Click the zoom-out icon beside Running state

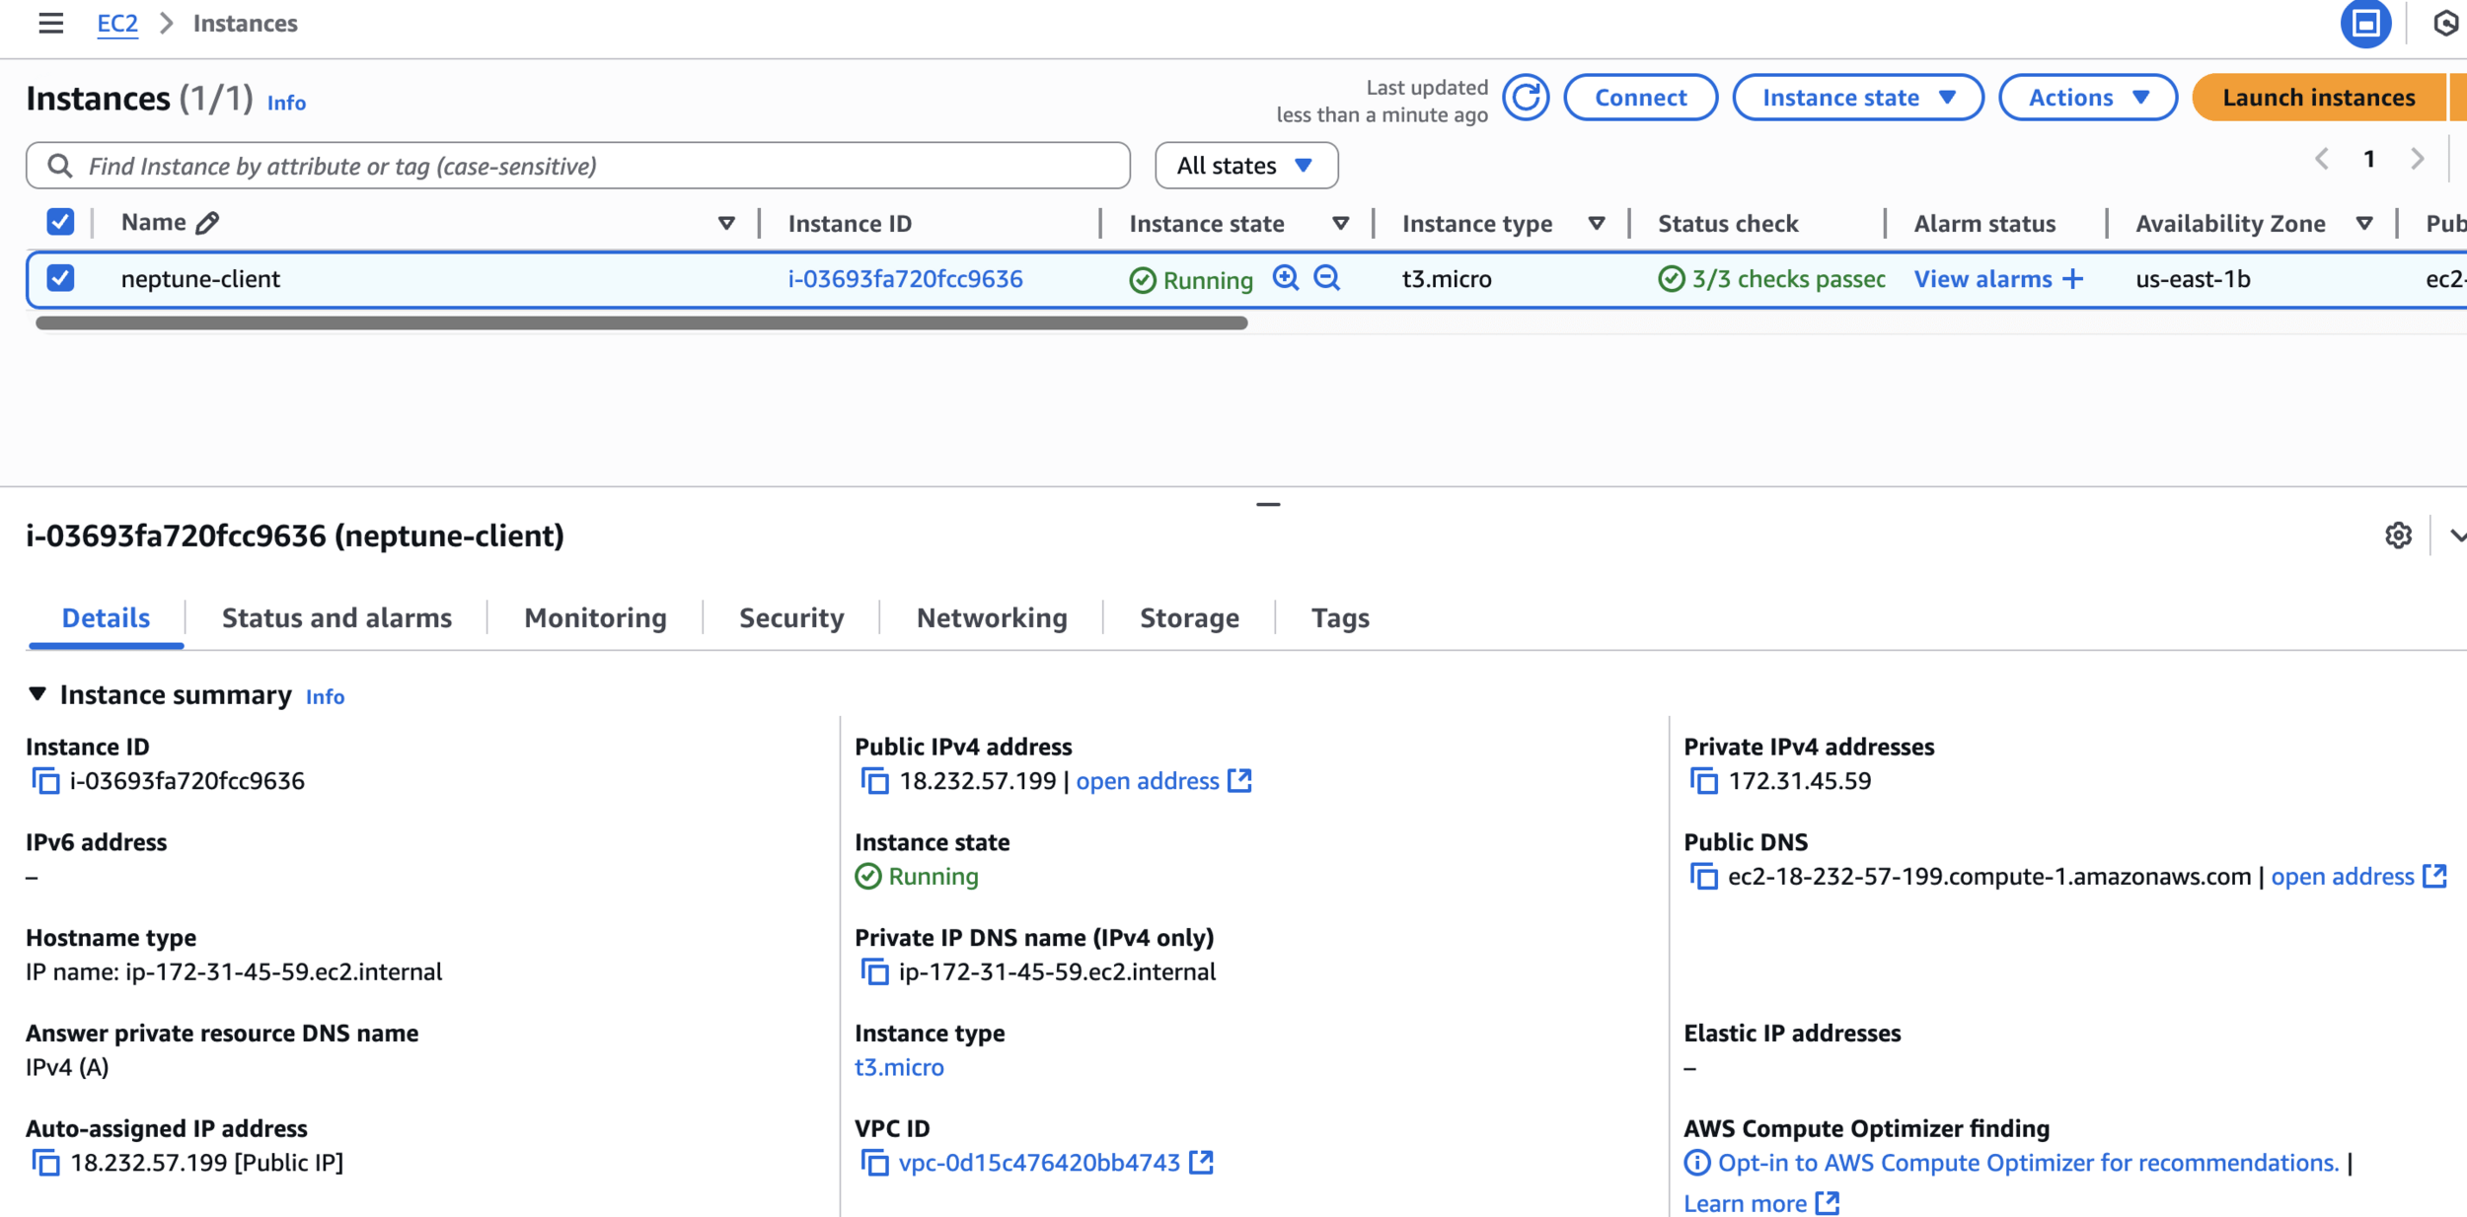pyautogui.click(x=1327, y=279)
